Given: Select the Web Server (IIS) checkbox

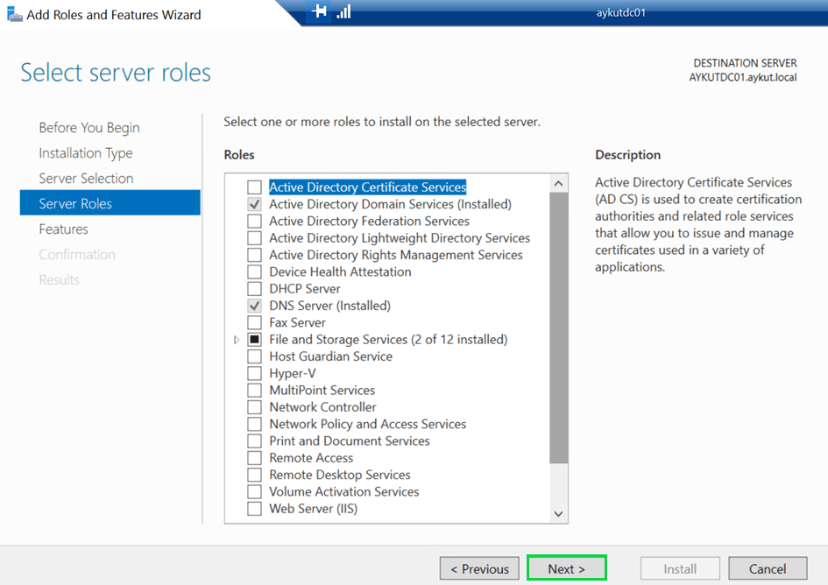Looking at the screenshot, I should 254,509.
